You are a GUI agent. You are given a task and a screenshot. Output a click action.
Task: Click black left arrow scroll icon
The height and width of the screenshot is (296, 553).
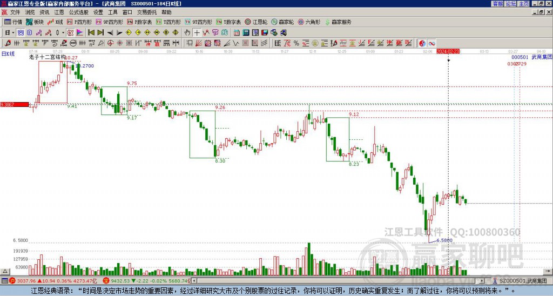pyautogui.click(x=110, y=32)
